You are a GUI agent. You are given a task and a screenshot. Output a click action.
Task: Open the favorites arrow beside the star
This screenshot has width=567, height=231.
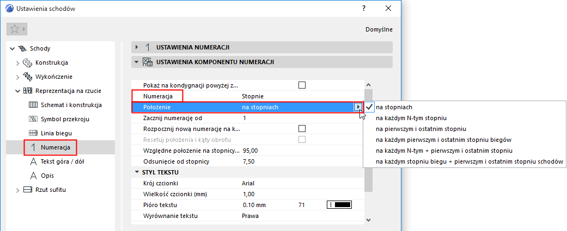pos(24,29)
